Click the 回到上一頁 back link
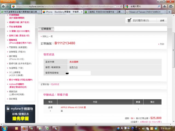 [48, 36]
